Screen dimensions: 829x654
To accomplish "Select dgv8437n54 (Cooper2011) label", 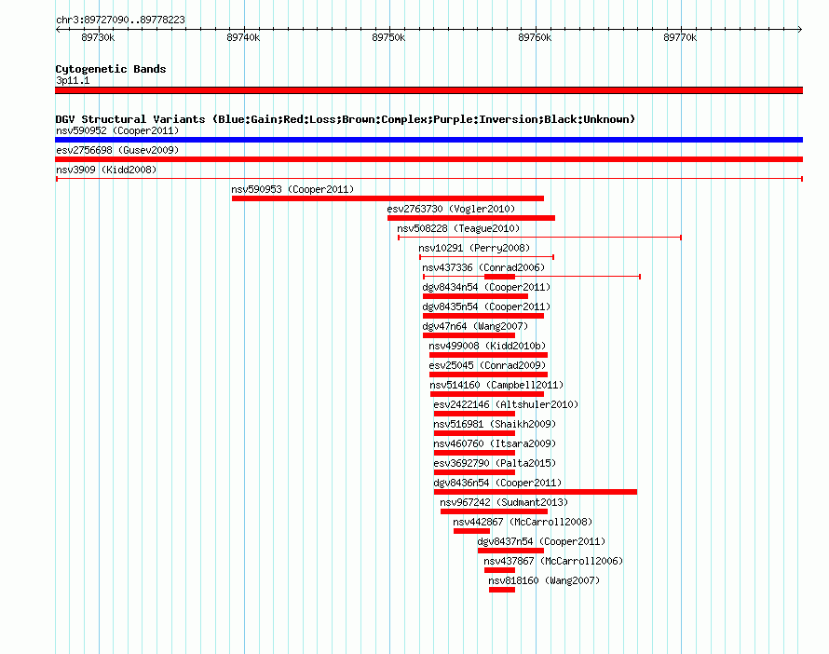I will (x=541, y=541).
